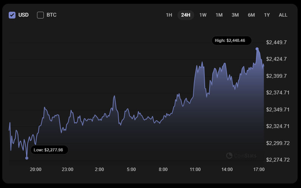Switch chart to 1M range
This screenshot has width=301, height=188.
(219, 15)
